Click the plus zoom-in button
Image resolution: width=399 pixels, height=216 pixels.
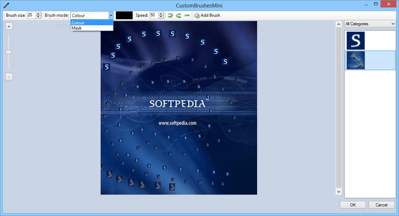9,26
